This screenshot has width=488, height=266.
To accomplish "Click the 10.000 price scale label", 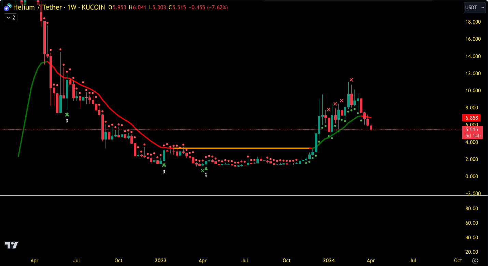I will [473, 91].
